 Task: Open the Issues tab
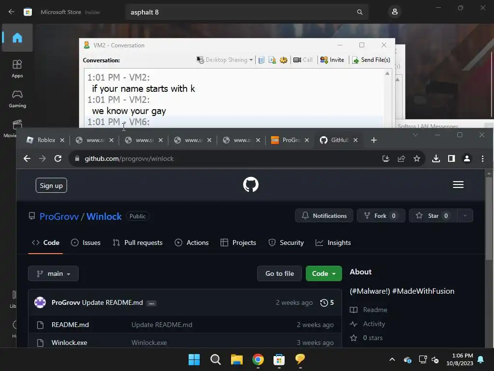tap(86, 243)
